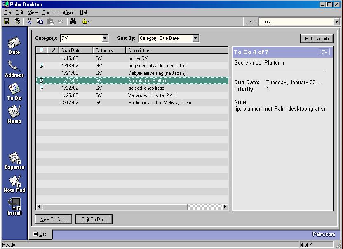Open the File menu

(7, 12)
